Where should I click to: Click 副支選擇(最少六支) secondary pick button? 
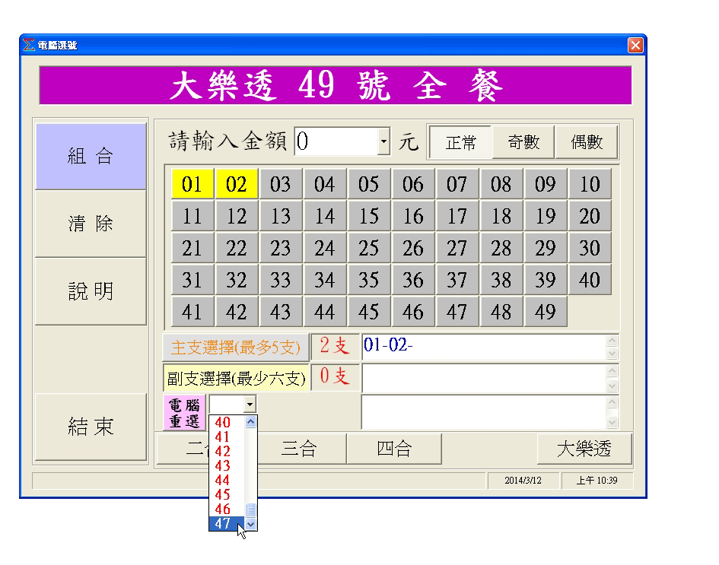tap(236, 379)
